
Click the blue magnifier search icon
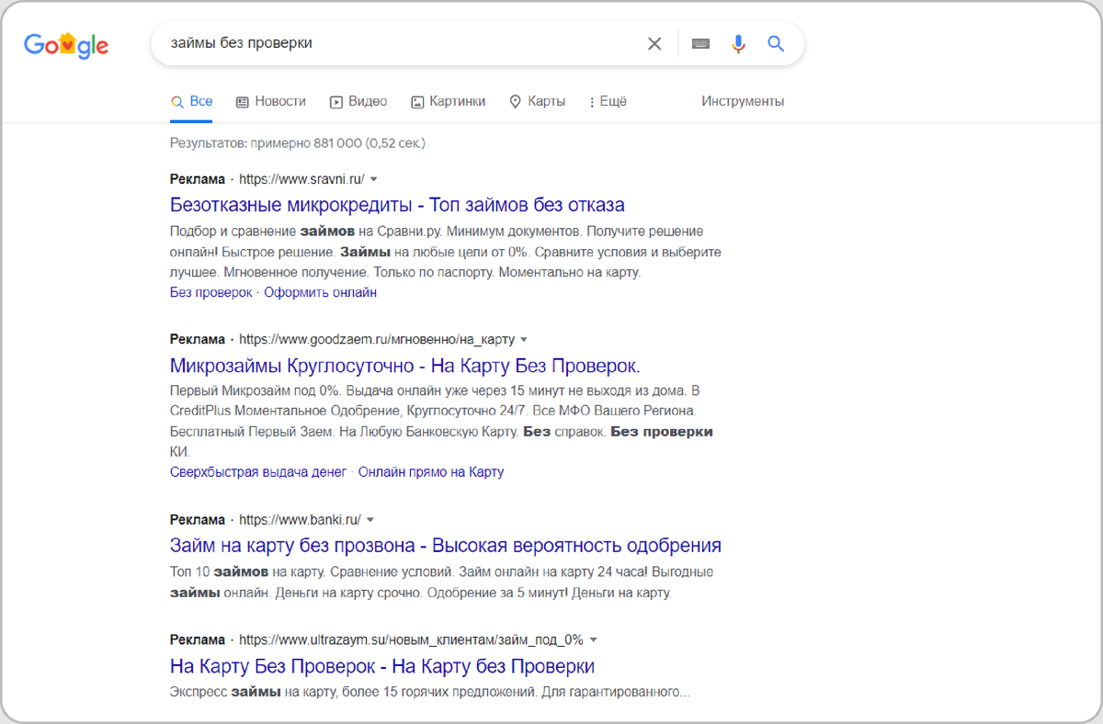775,43
